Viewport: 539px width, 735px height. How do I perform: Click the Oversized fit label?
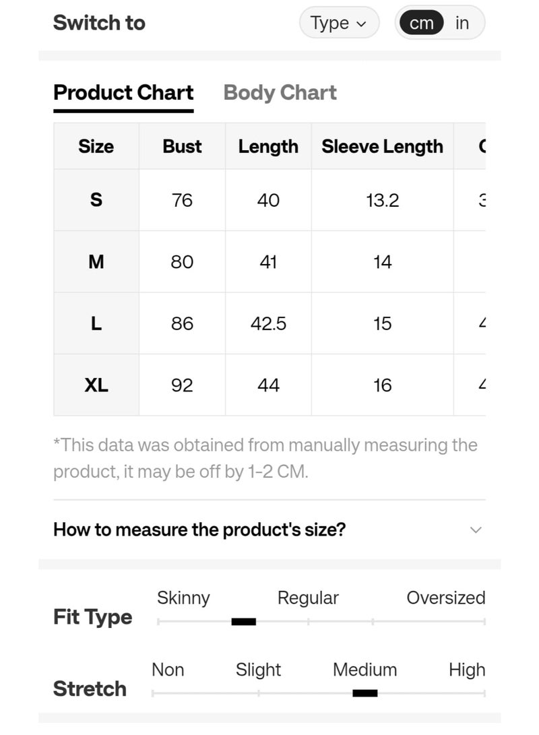[446, 598]
